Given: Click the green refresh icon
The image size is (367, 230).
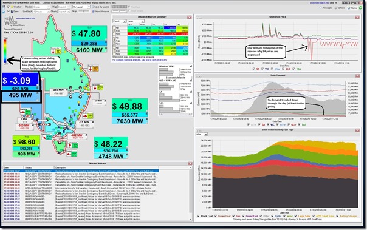Looking at the screenshot, I should point(361,8).
